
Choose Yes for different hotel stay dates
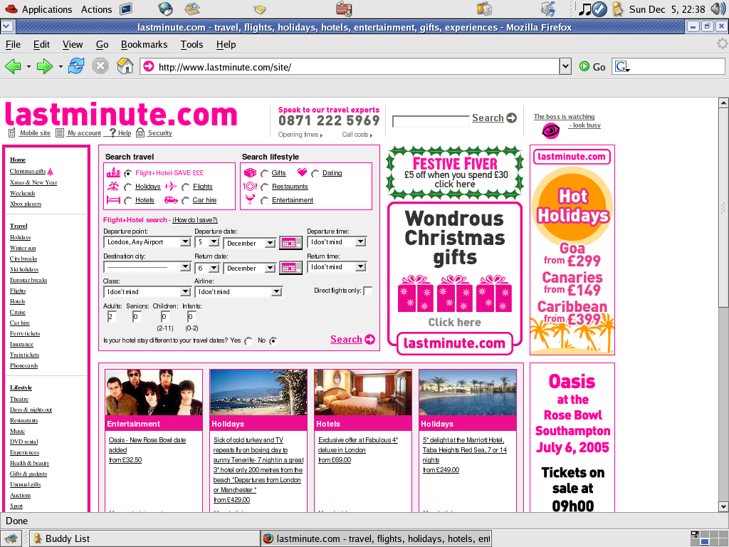coord(248,341)
